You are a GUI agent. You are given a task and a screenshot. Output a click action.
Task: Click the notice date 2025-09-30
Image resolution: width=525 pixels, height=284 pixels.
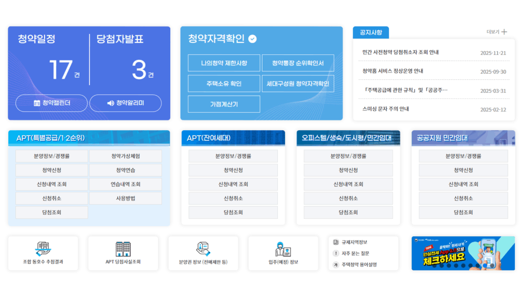pos(493,72)
